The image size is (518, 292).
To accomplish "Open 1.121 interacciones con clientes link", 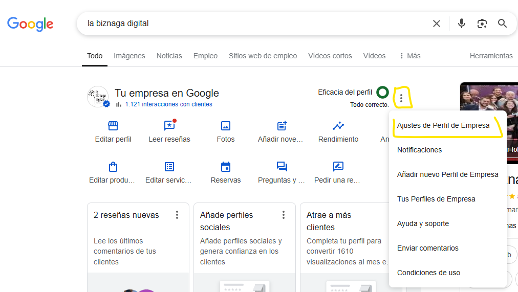I will coord(168,104).
